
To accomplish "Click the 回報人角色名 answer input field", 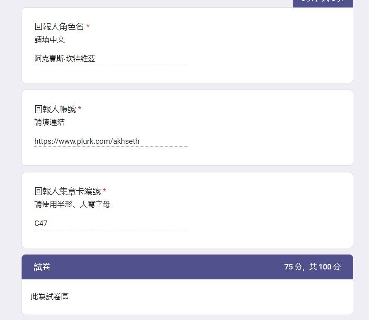I will tap(111, 59).
